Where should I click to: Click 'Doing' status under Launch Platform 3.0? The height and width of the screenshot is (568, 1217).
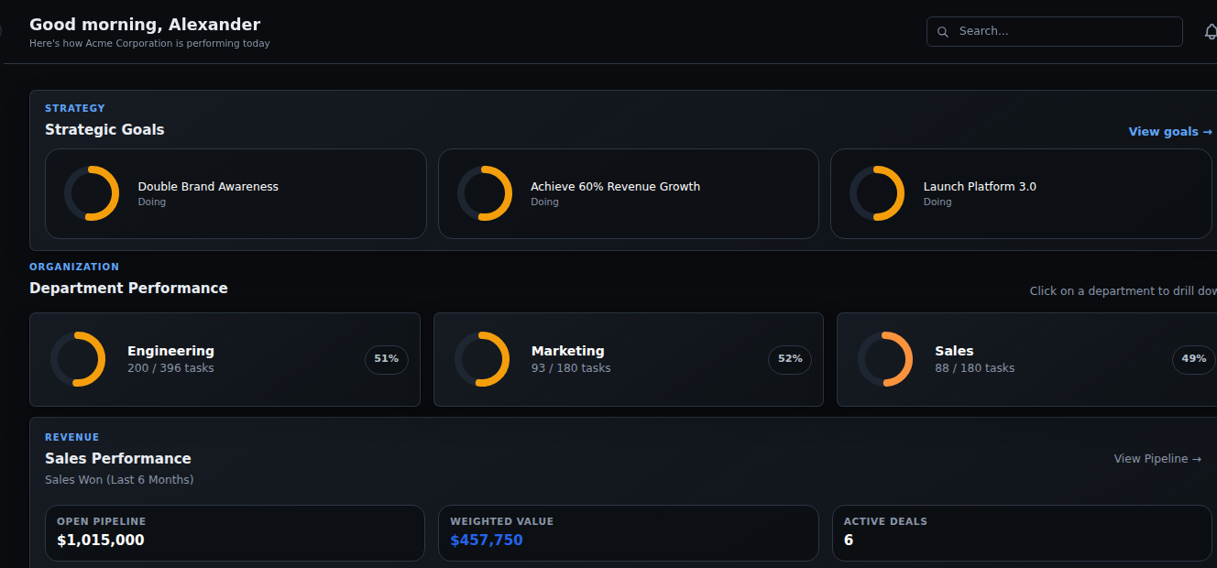pyautogui.click(x=937, y=202)
